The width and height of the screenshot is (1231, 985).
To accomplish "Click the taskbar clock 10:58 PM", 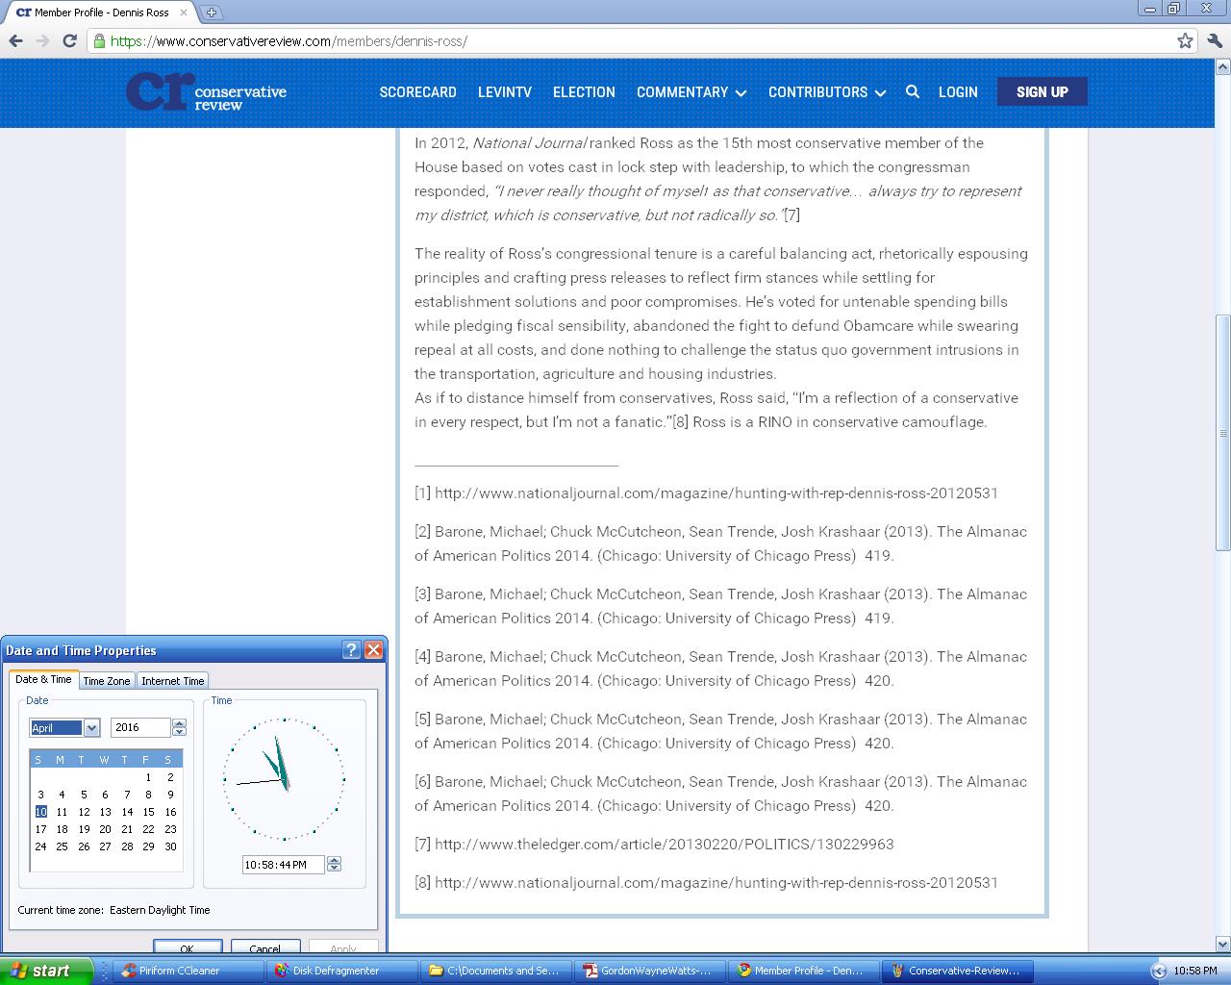I will coord(1194,971).
